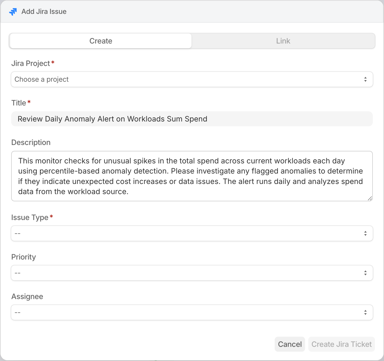
Task: Click the Title field label
Action: (x=19, y=103)
